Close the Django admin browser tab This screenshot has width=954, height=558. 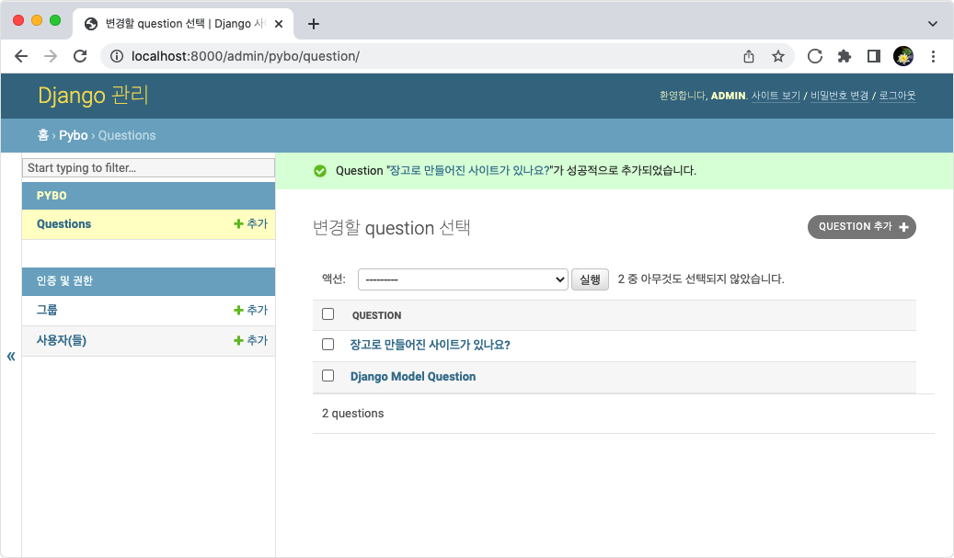click(x=279, y=24)
